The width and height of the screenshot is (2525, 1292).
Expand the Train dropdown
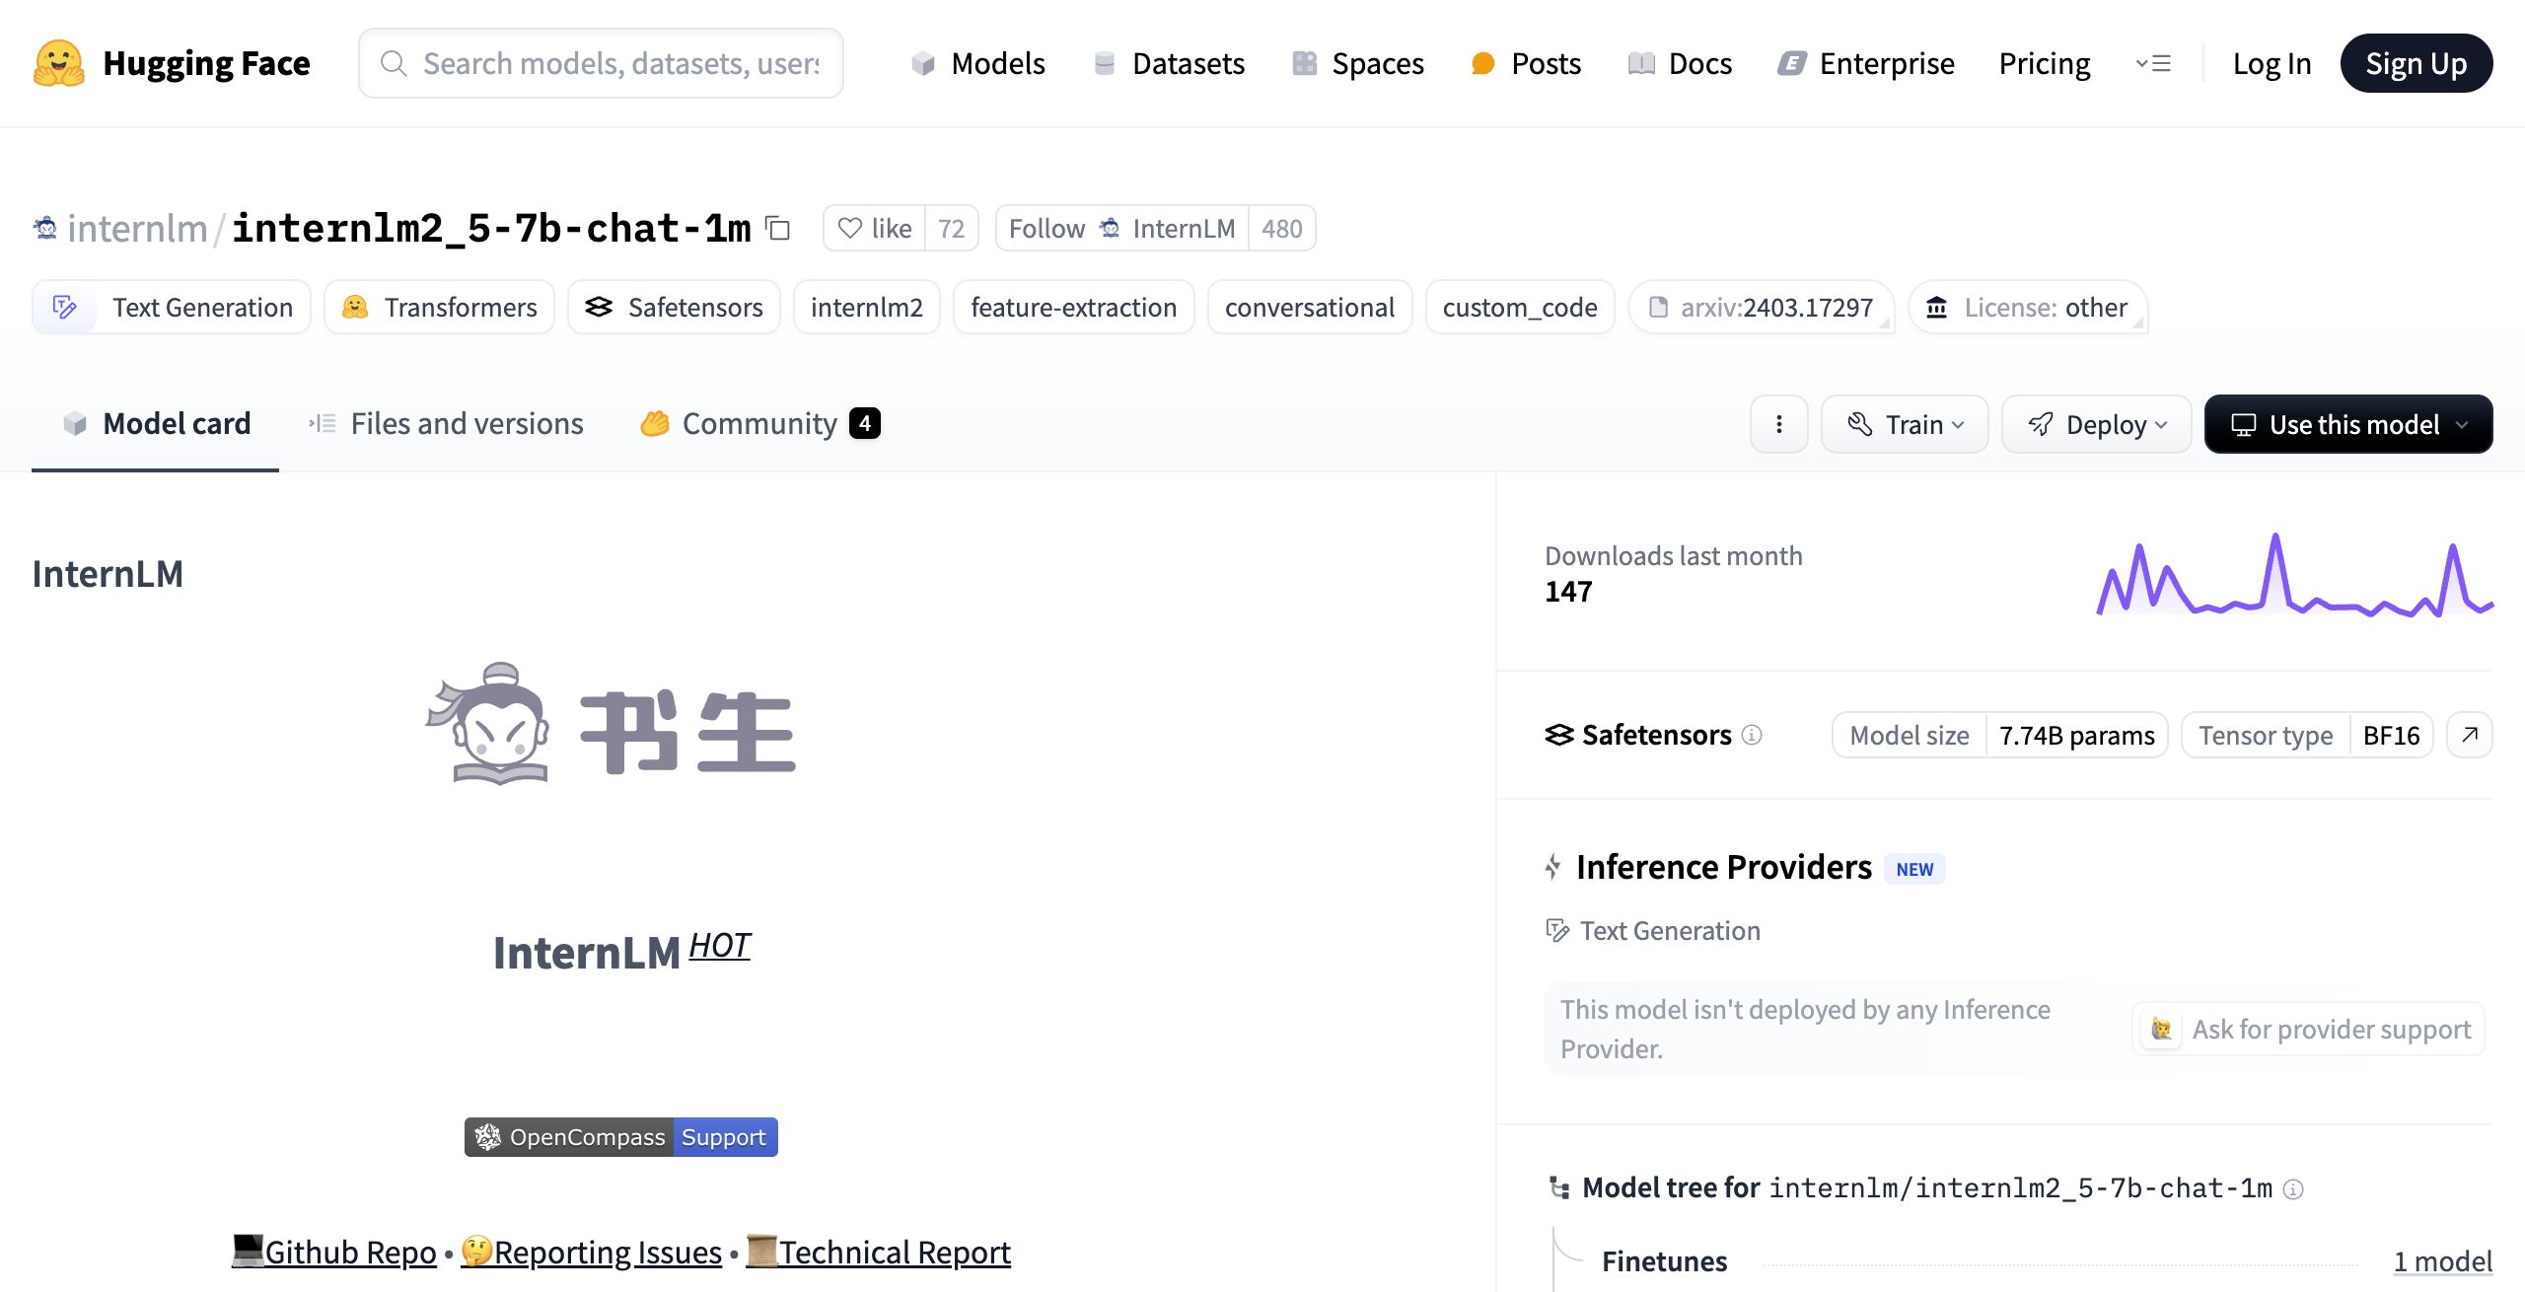click(x=1905, y=424)
